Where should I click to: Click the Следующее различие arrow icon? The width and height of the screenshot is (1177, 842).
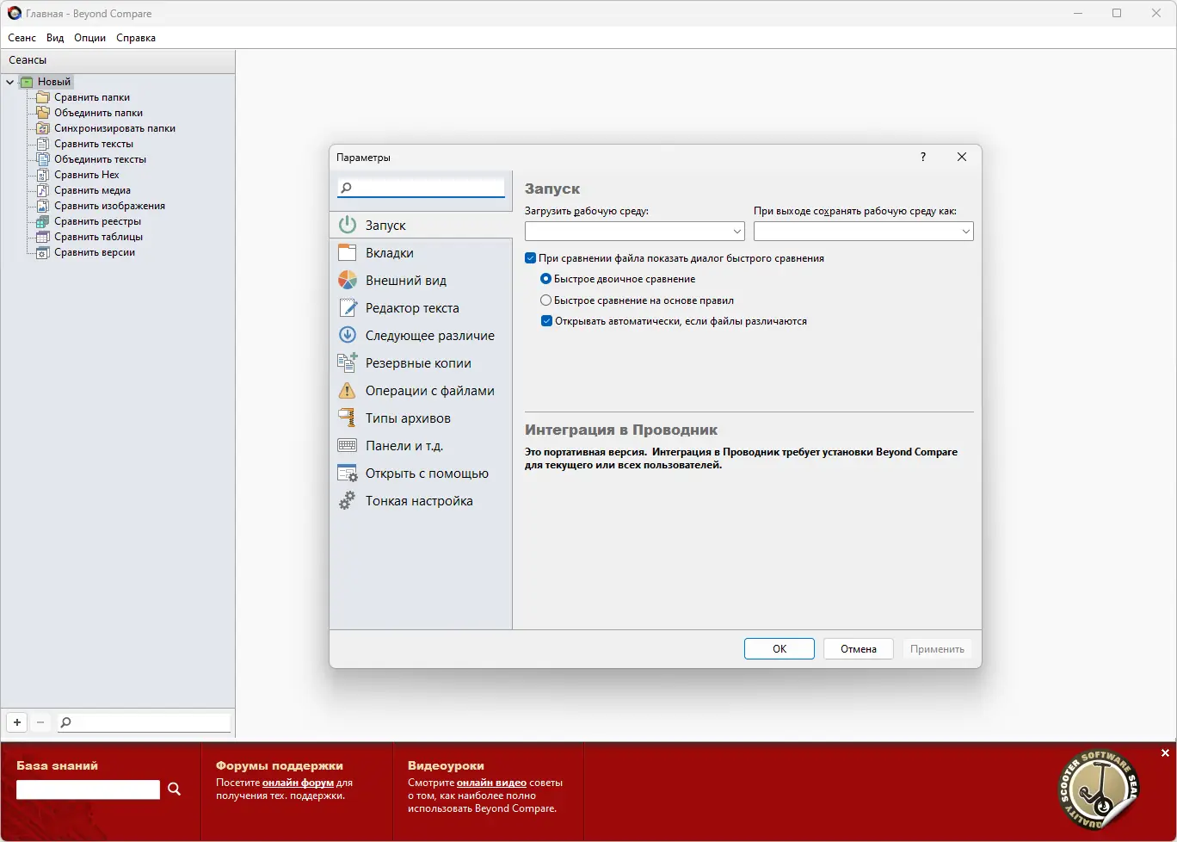pyautogui.click(x=348, y=335)
